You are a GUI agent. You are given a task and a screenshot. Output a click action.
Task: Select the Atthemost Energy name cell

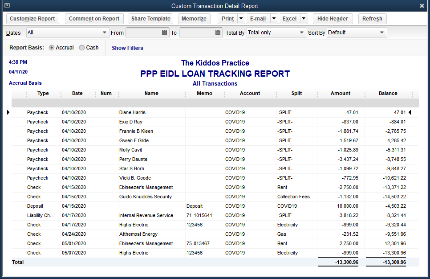click(x=138, y=234)
